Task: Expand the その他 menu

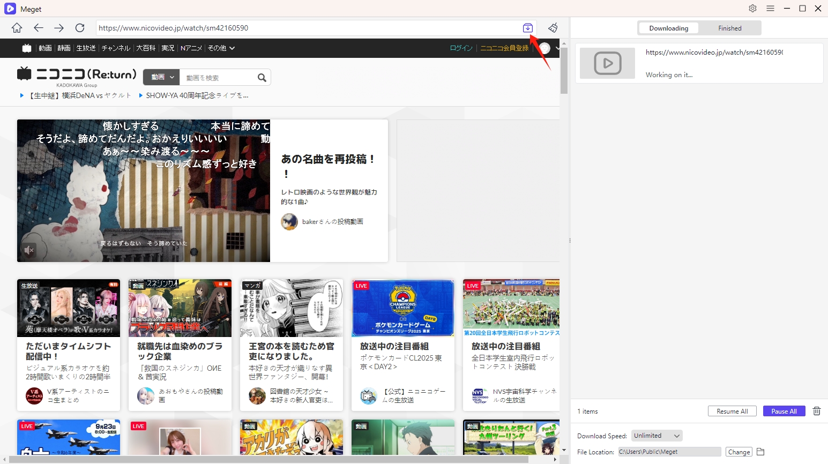Action: (221, 48)
